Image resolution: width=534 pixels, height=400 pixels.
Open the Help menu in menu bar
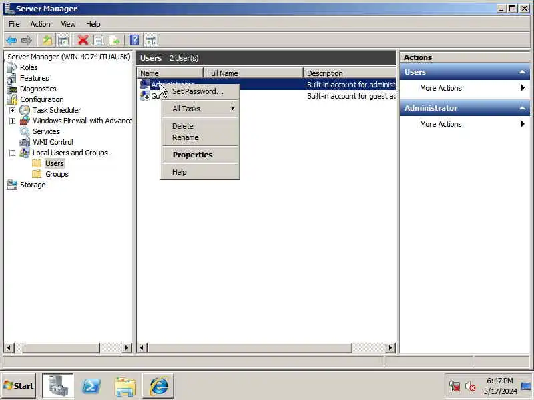(93, 24)
